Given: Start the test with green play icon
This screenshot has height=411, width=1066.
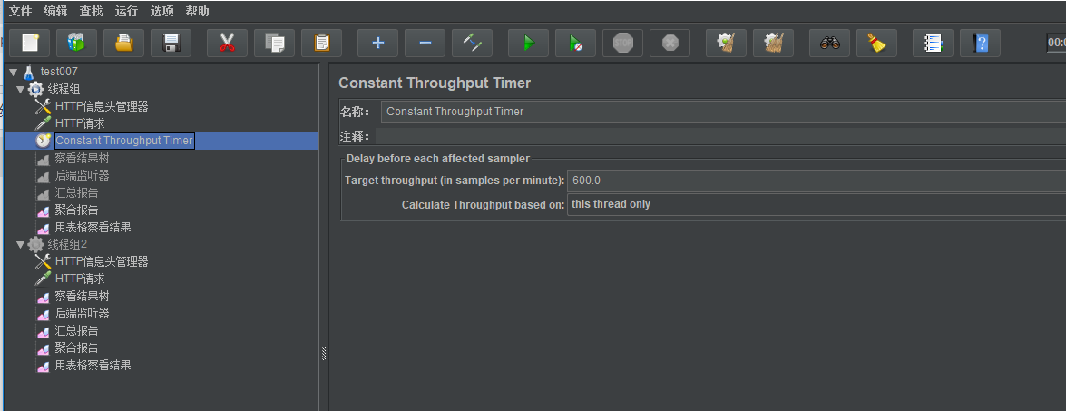Looking at the screenshot, I should [x=528, y=44].
